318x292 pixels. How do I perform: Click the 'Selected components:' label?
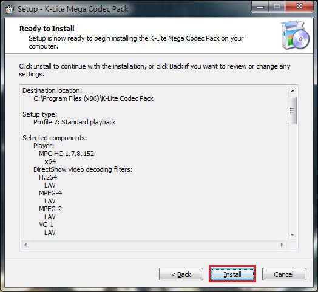(55, 138)
